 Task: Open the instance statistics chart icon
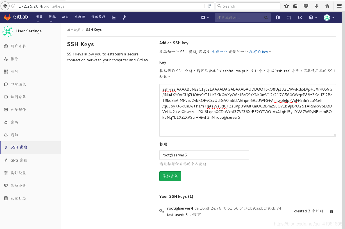[114, 17]
